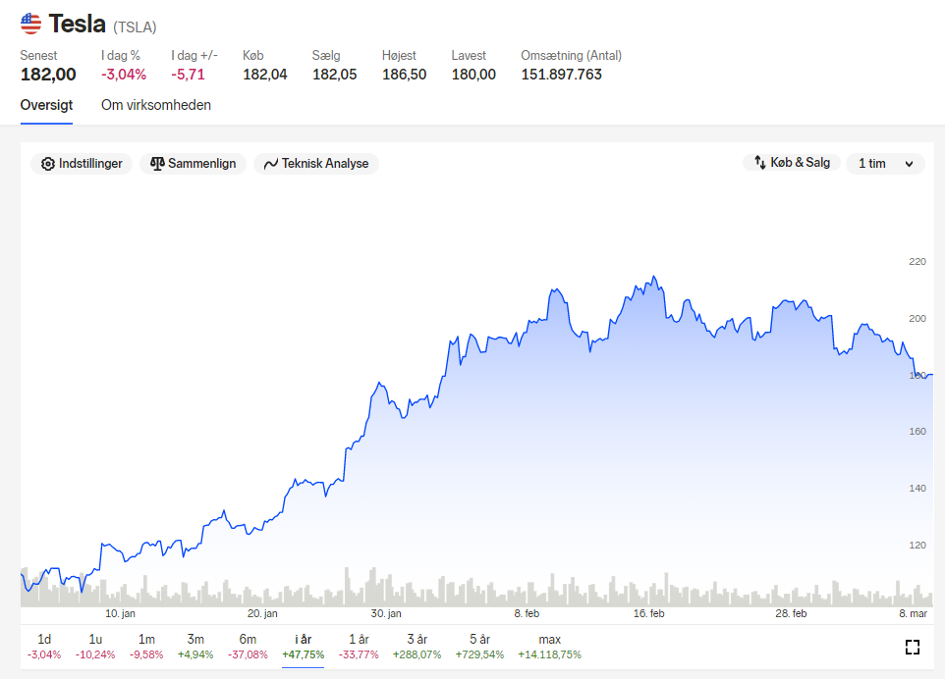Click the chevron arrow next to 1 tim
This screenshot has height=679, width=945.
tap(909, 164)
